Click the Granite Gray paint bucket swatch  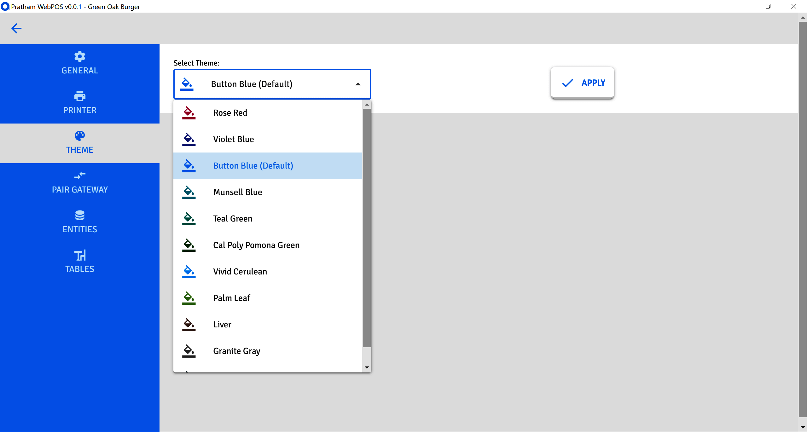pyautogui.click(x=189, y=351)
